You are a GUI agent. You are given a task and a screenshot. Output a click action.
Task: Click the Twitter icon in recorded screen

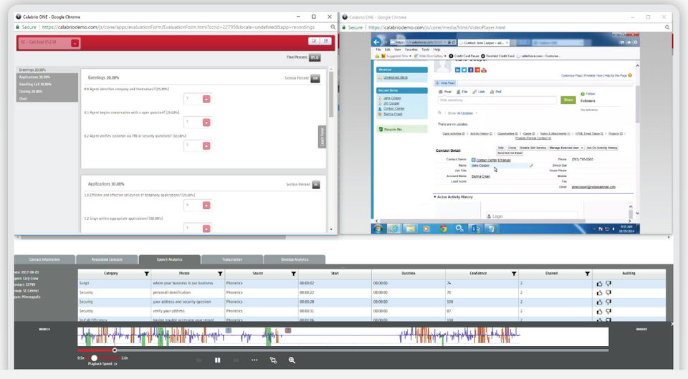[x=464, y=70]
